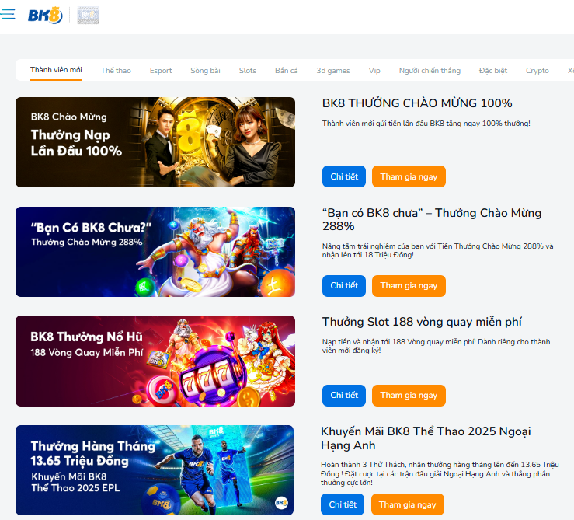Click Chi tiết for 100% welcome bonus
Viewport: 574px width, 520px height.
(x=344, y=176)
